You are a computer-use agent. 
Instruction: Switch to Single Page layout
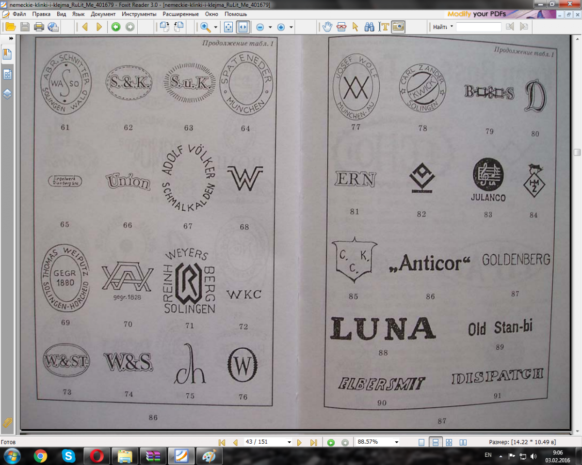point(421,442)
